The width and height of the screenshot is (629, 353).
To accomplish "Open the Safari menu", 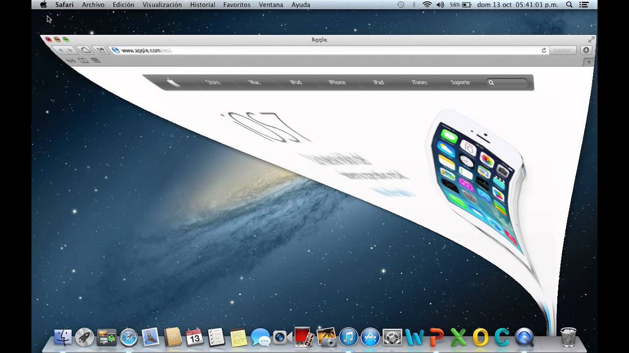I will tap(64, 5).
